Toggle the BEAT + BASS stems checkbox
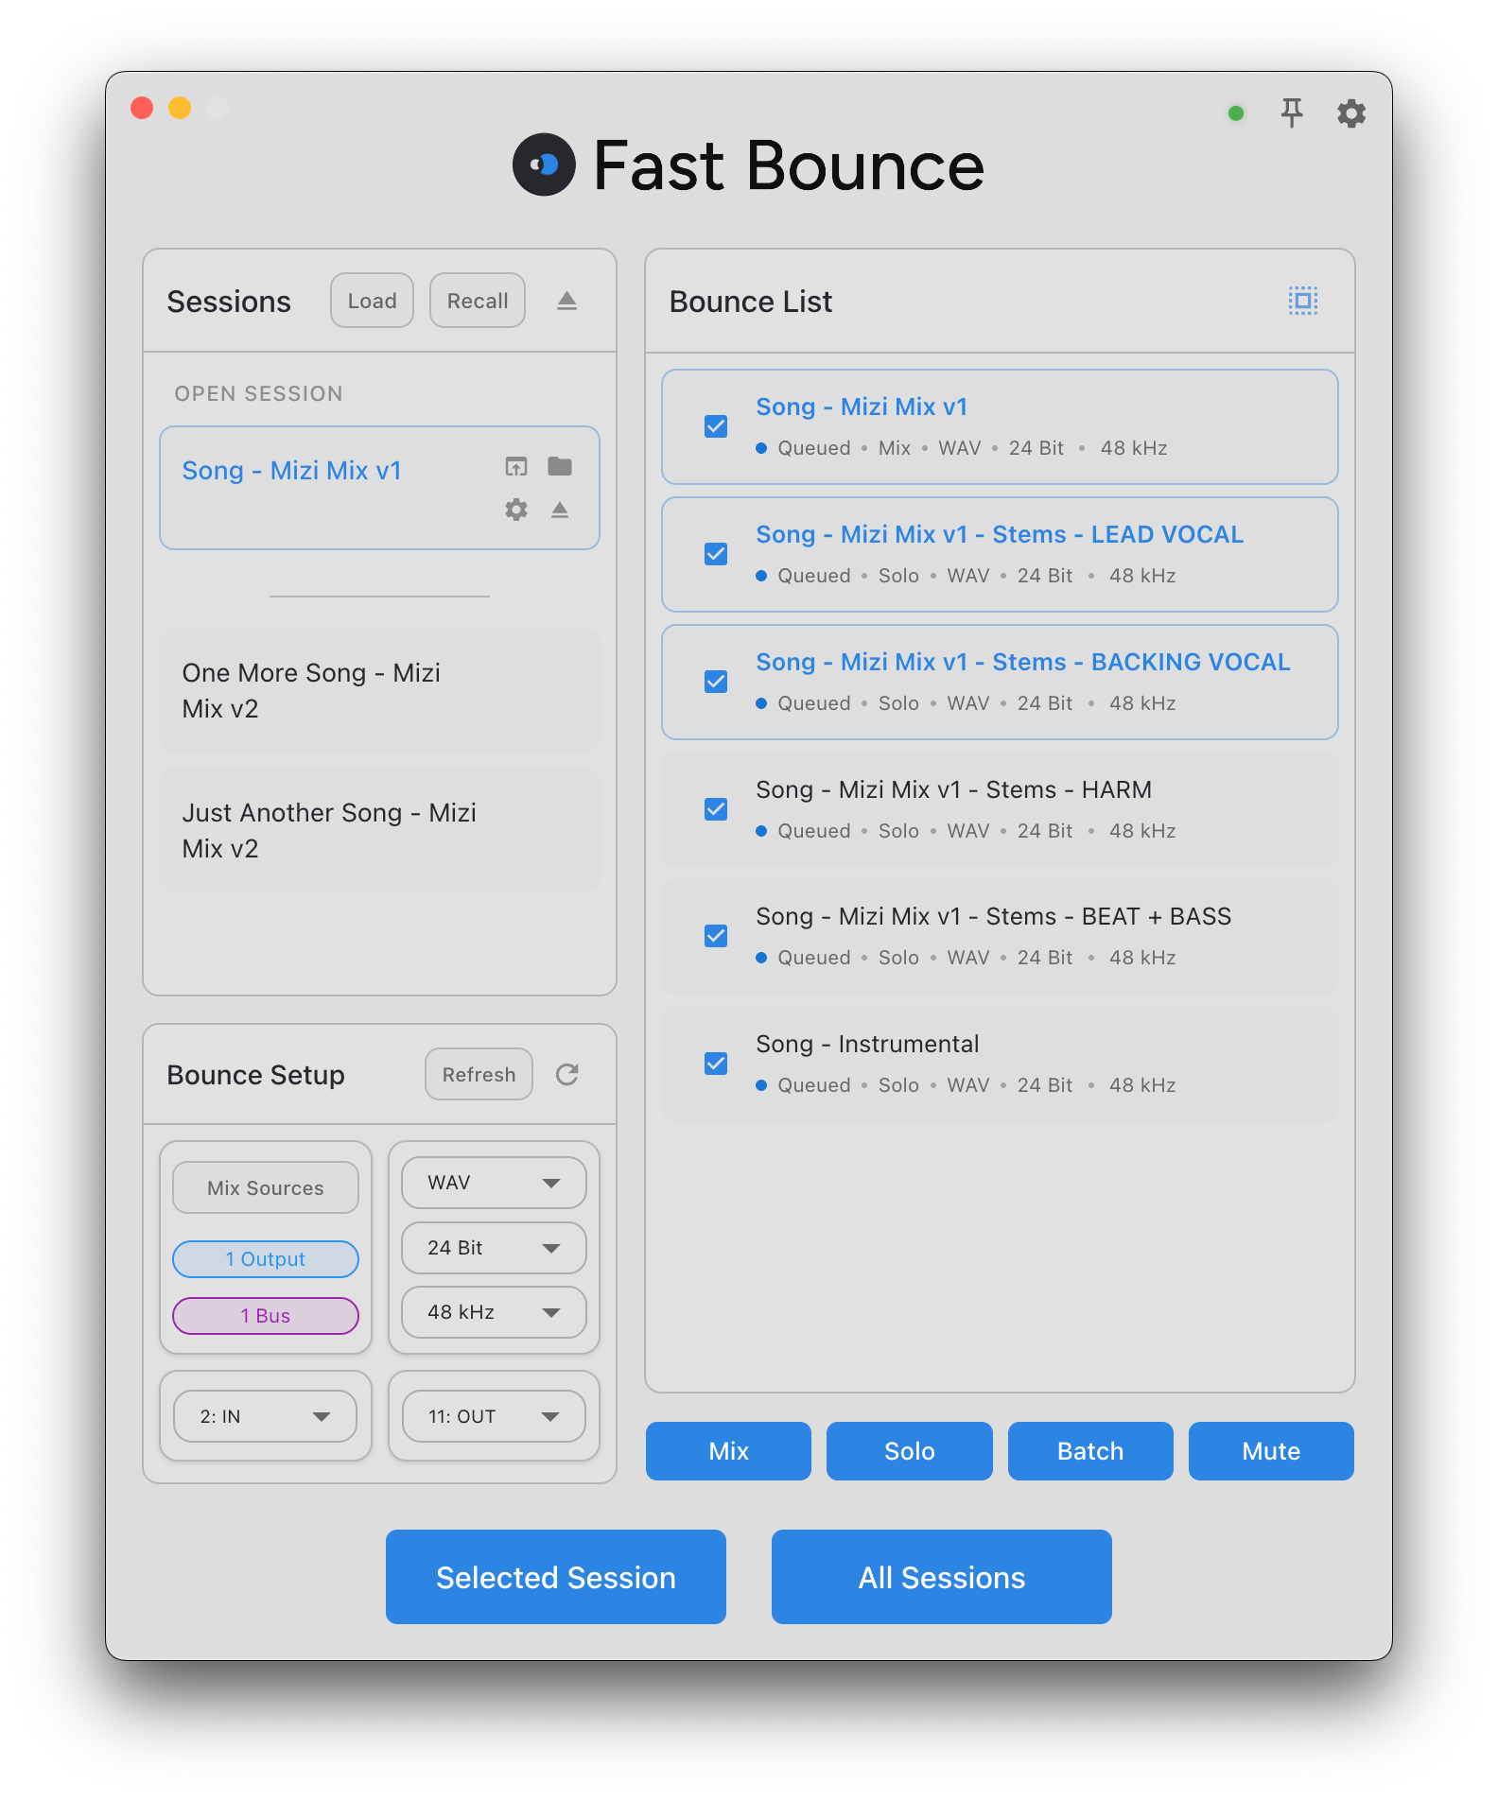Viewport: 1498px width, 1800px height. [716, 936]
